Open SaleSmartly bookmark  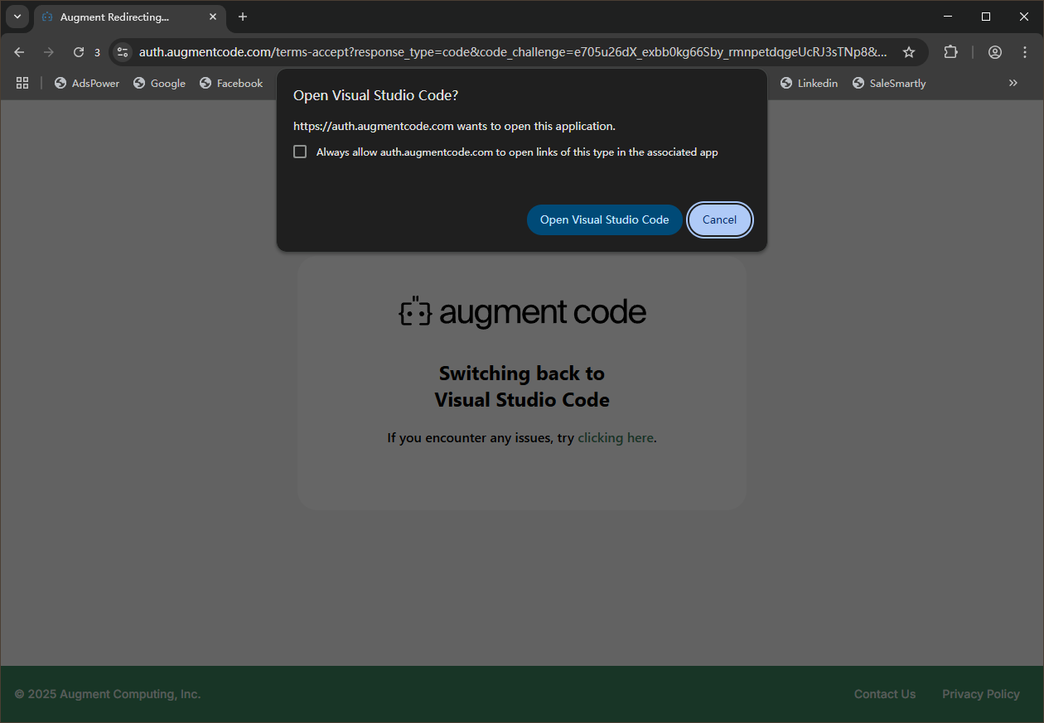(x=889, y=83)
